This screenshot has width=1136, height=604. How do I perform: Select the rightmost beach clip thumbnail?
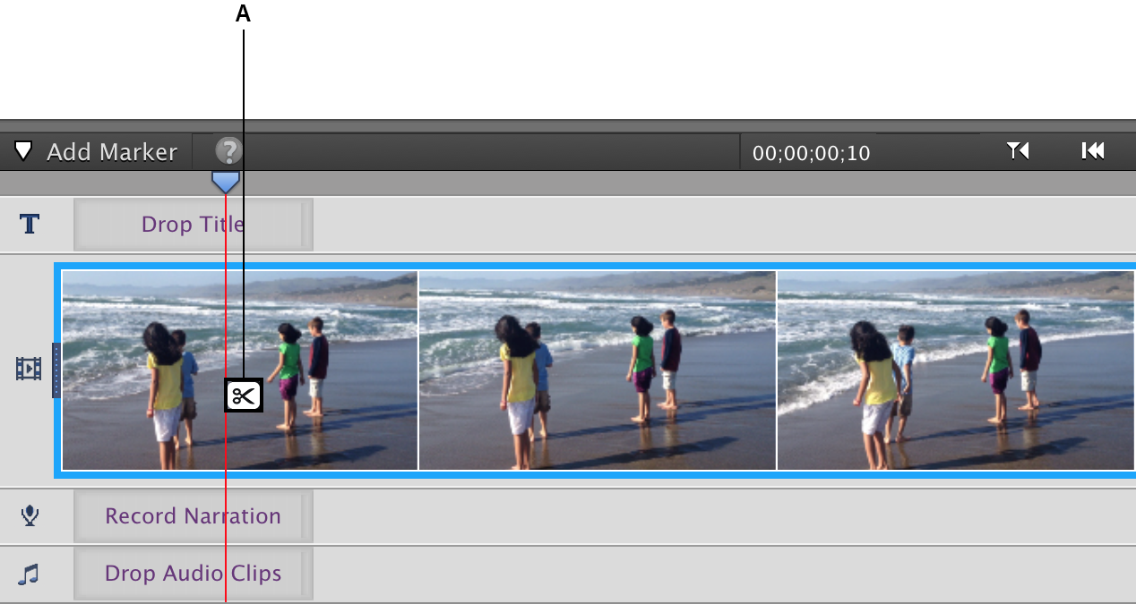(955, 370)
